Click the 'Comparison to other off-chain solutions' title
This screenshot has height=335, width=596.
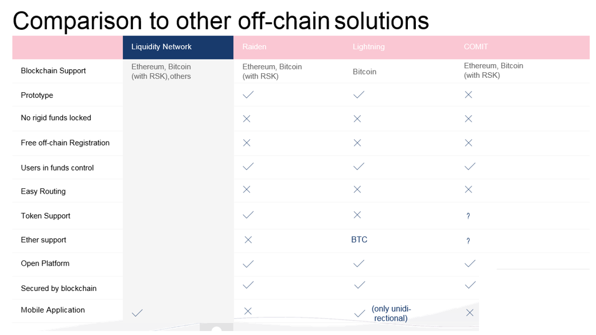(x=221, y=21)
